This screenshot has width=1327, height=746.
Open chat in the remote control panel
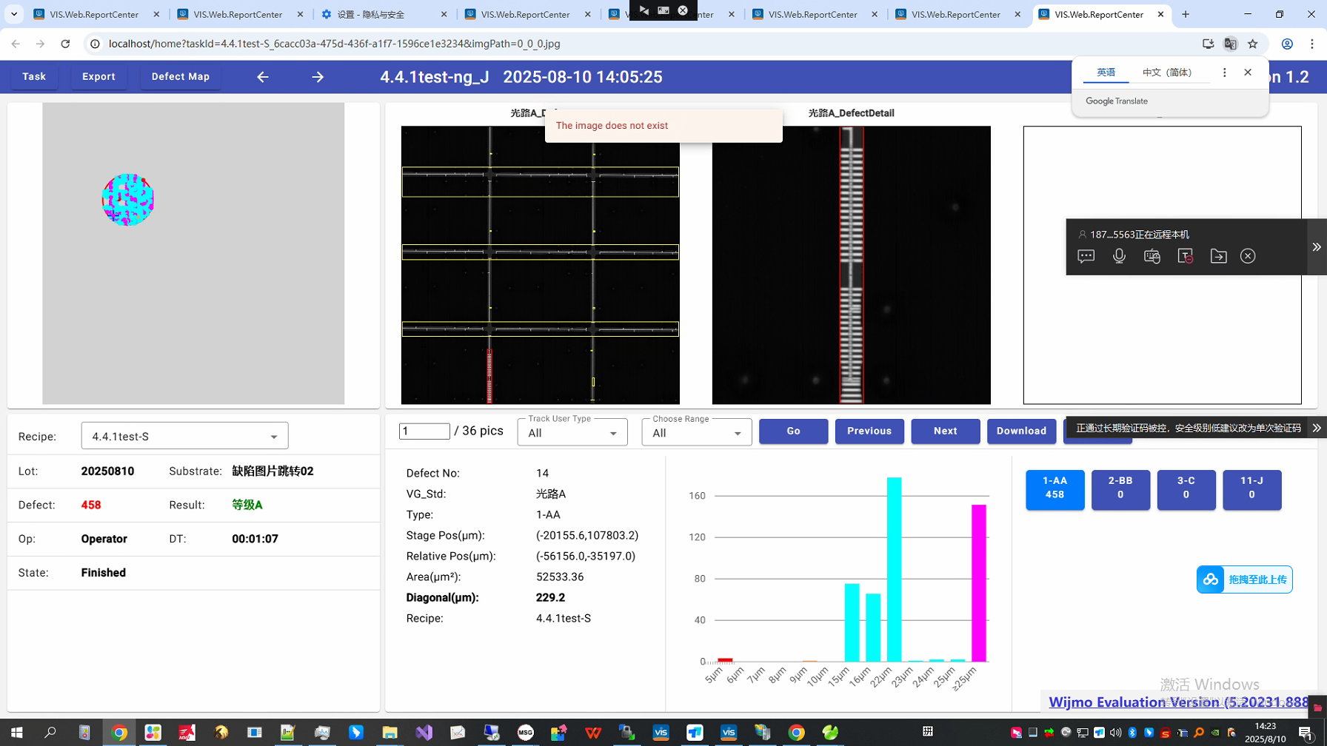[x=1086, y=256]
